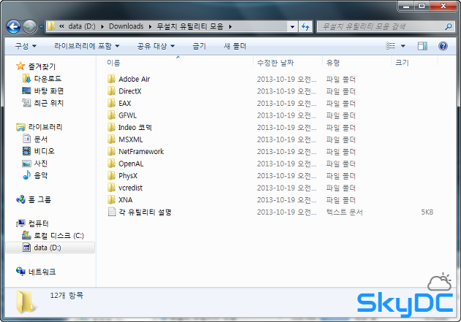This screenshot has height=322, width=461.
Task: Sort by 이름 column header
Action: [x=113, y=63]
